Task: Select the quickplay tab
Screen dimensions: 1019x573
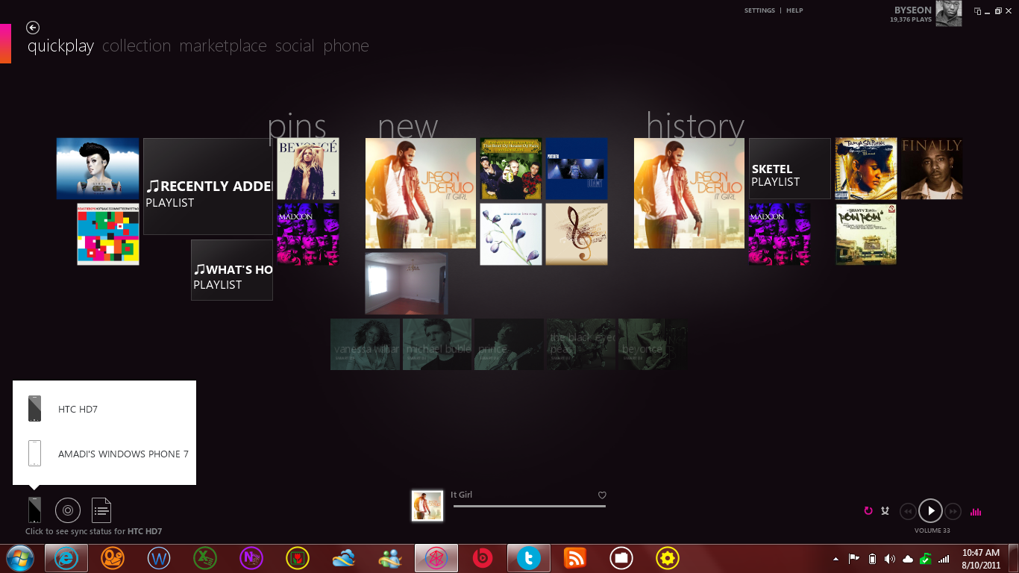Action: [61, 46]
